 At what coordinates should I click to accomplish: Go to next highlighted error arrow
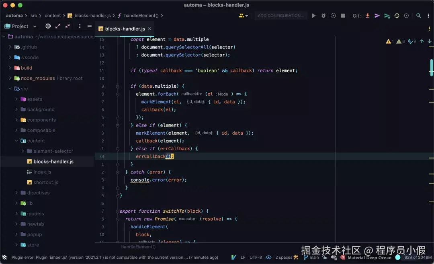(x=429, y=41)
